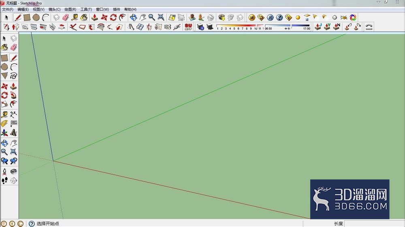Viewport: 405px width, 227px height.
Task: Click the status bar help question icon
Action: (32, 224)
